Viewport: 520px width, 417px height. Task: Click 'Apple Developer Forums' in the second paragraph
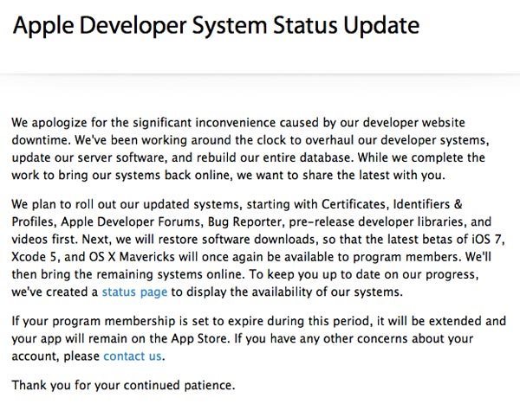(131, 221)
